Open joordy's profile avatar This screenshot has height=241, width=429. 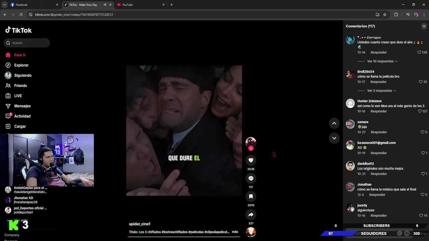tap(350, 208)
